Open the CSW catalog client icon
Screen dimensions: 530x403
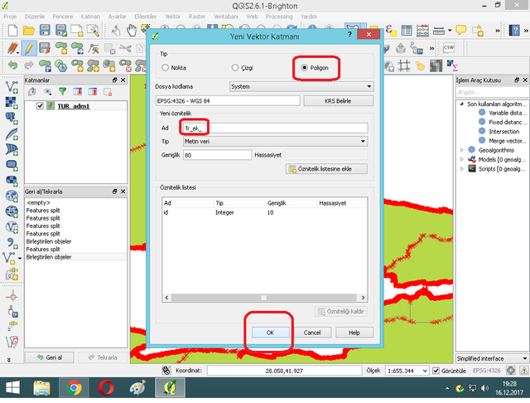[449, 47]
